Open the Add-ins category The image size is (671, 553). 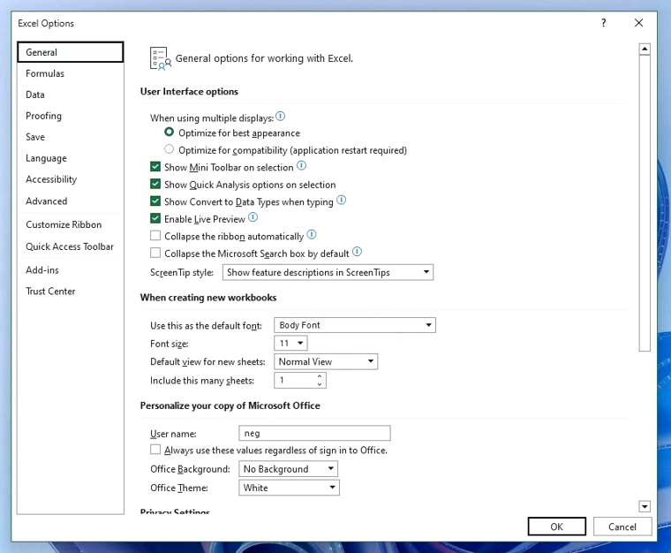(70, 270)
